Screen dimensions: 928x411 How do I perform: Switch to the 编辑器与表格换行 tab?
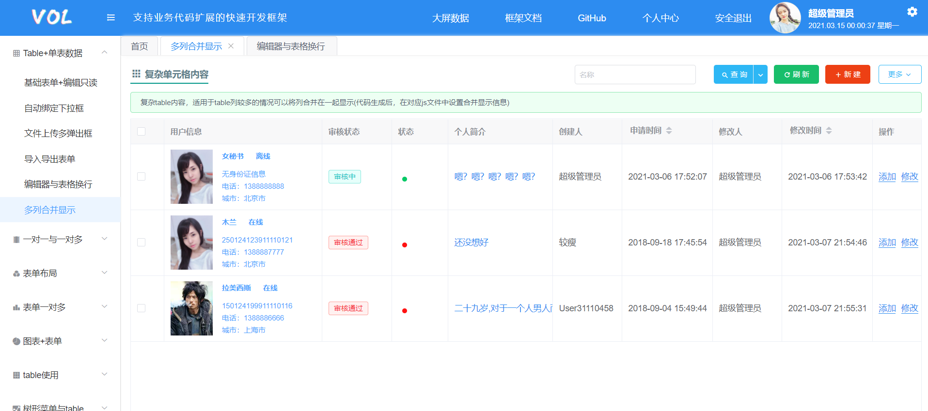(291, 46)
